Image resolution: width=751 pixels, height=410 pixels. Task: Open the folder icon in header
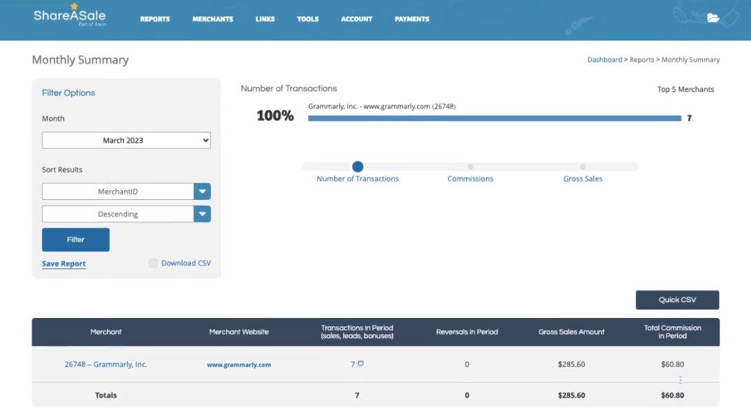coord(712,18)
